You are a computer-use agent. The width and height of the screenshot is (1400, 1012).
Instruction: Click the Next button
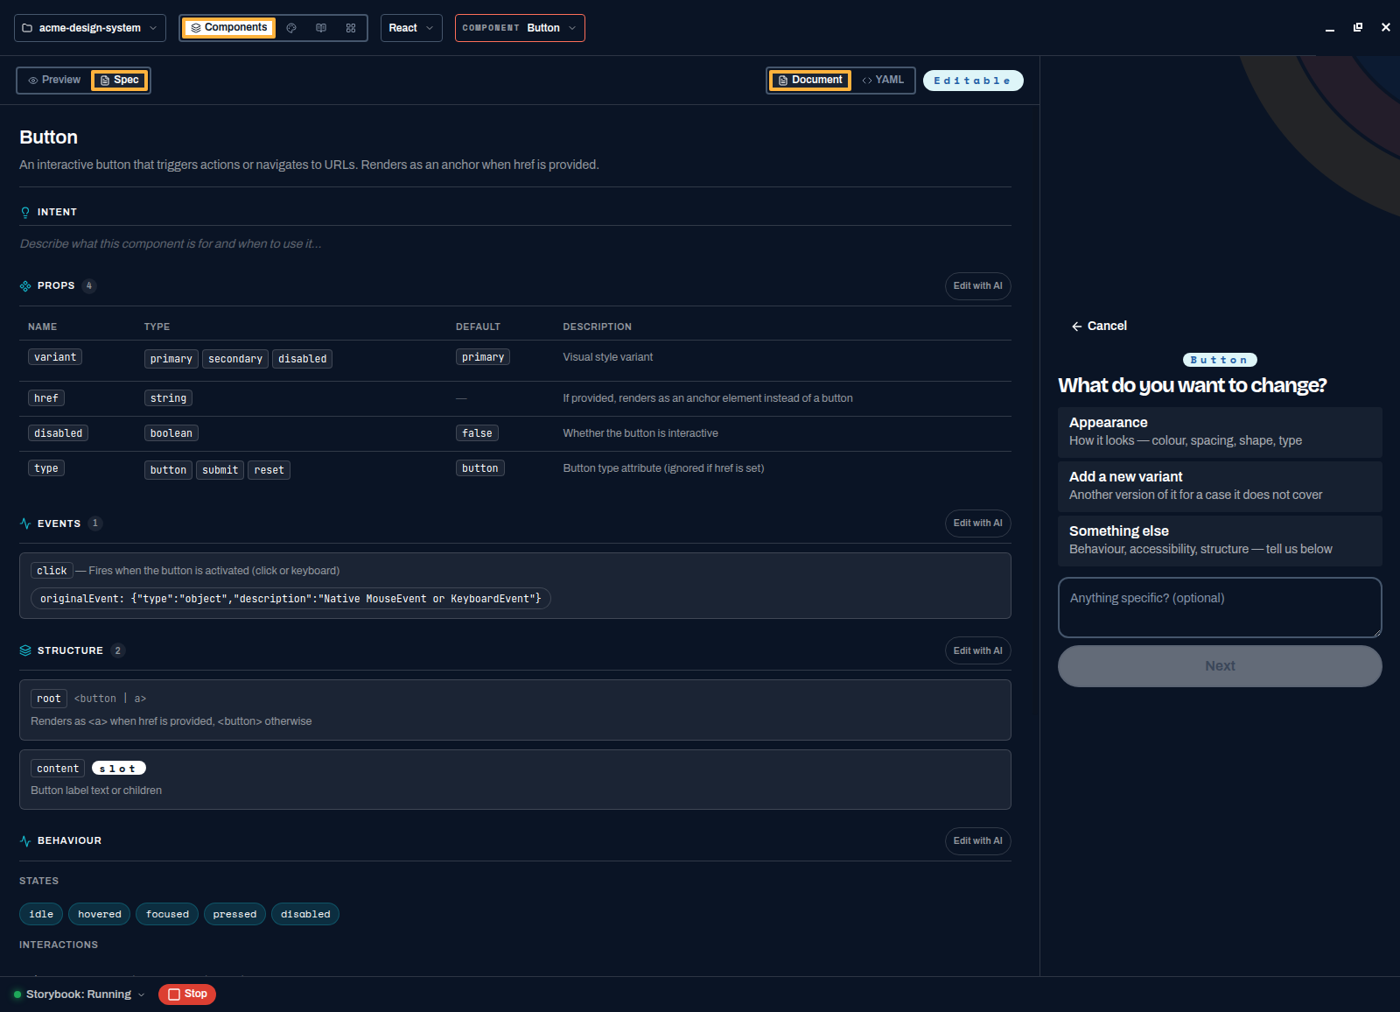(x=1220, y=666)
